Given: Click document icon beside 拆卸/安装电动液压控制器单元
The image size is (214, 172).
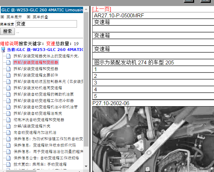Looking at the screenshot, I should pyautogui.click(x=8, y=82).
